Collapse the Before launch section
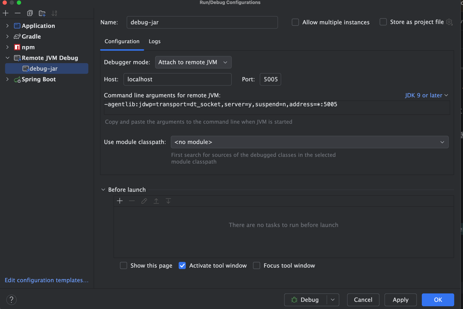This screenshot has height=309, width=463. [103, 190]
